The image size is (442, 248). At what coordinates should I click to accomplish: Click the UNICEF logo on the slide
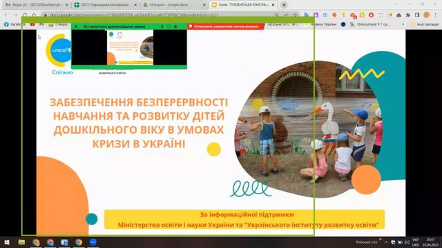coord(59,50)
